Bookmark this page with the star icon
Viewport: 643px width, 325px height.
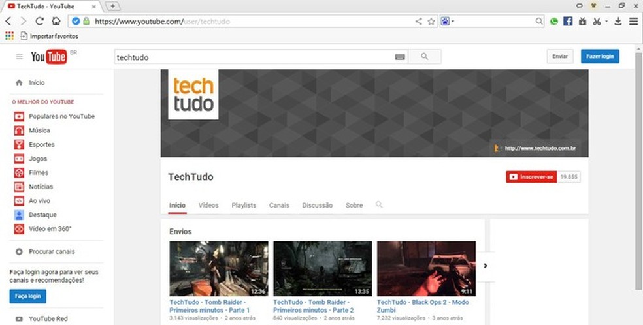click(x=431, y=22)
